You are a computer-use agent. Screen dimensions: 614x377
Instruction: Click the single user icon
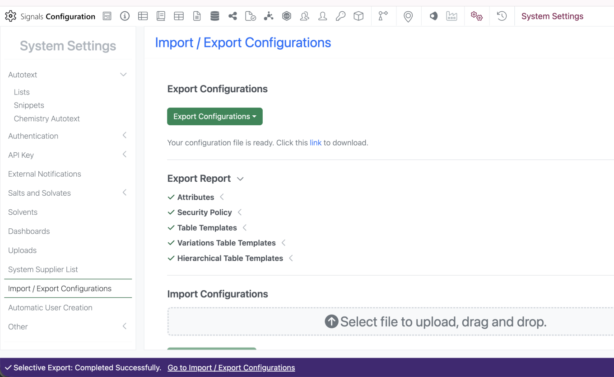322,16
